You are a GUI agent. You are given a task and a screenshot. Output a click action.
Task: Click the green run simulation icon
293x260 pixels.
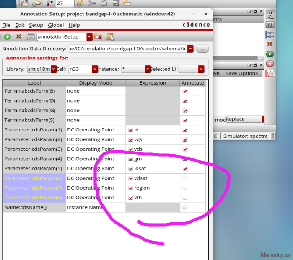coord(270,54)
